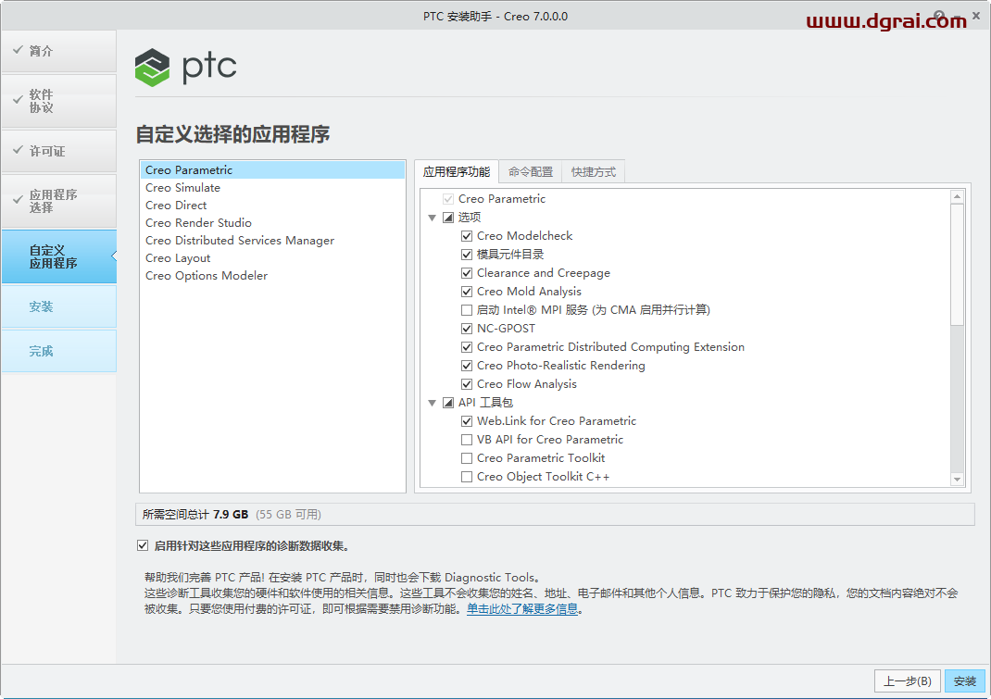991x699 pixels.
Task: Go to the 许可证 step in sidebar
Action: tap(58, 151)
